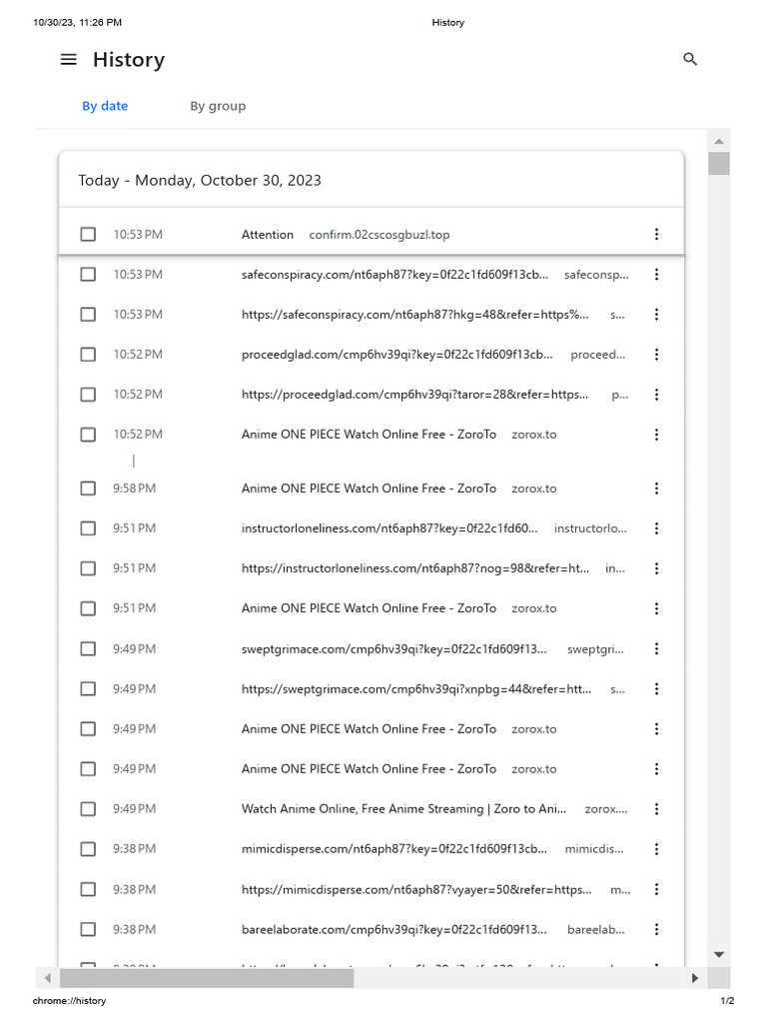Image resolution: width=767 pixels, height=1023 pixels.
Task: Open safeconspiracy.com/nt6aph87?key history link
Action: 394,275
